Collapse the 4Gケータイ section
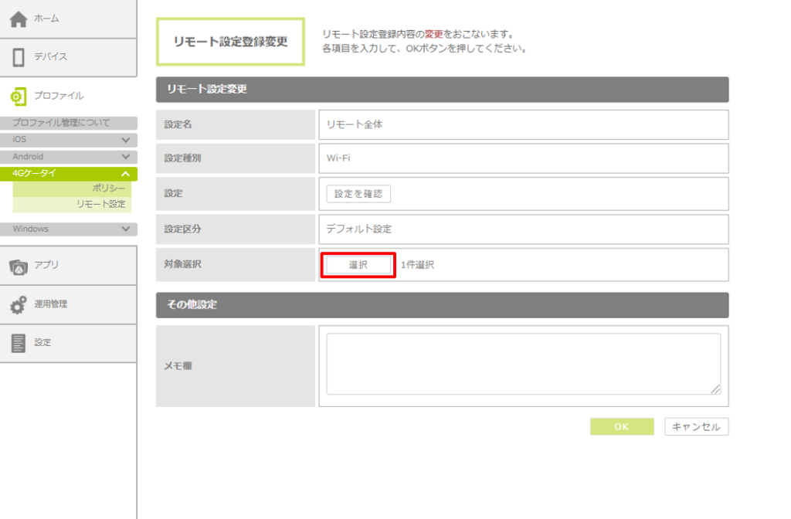This screenshot has width=791, height=519. tap(125, 174)
